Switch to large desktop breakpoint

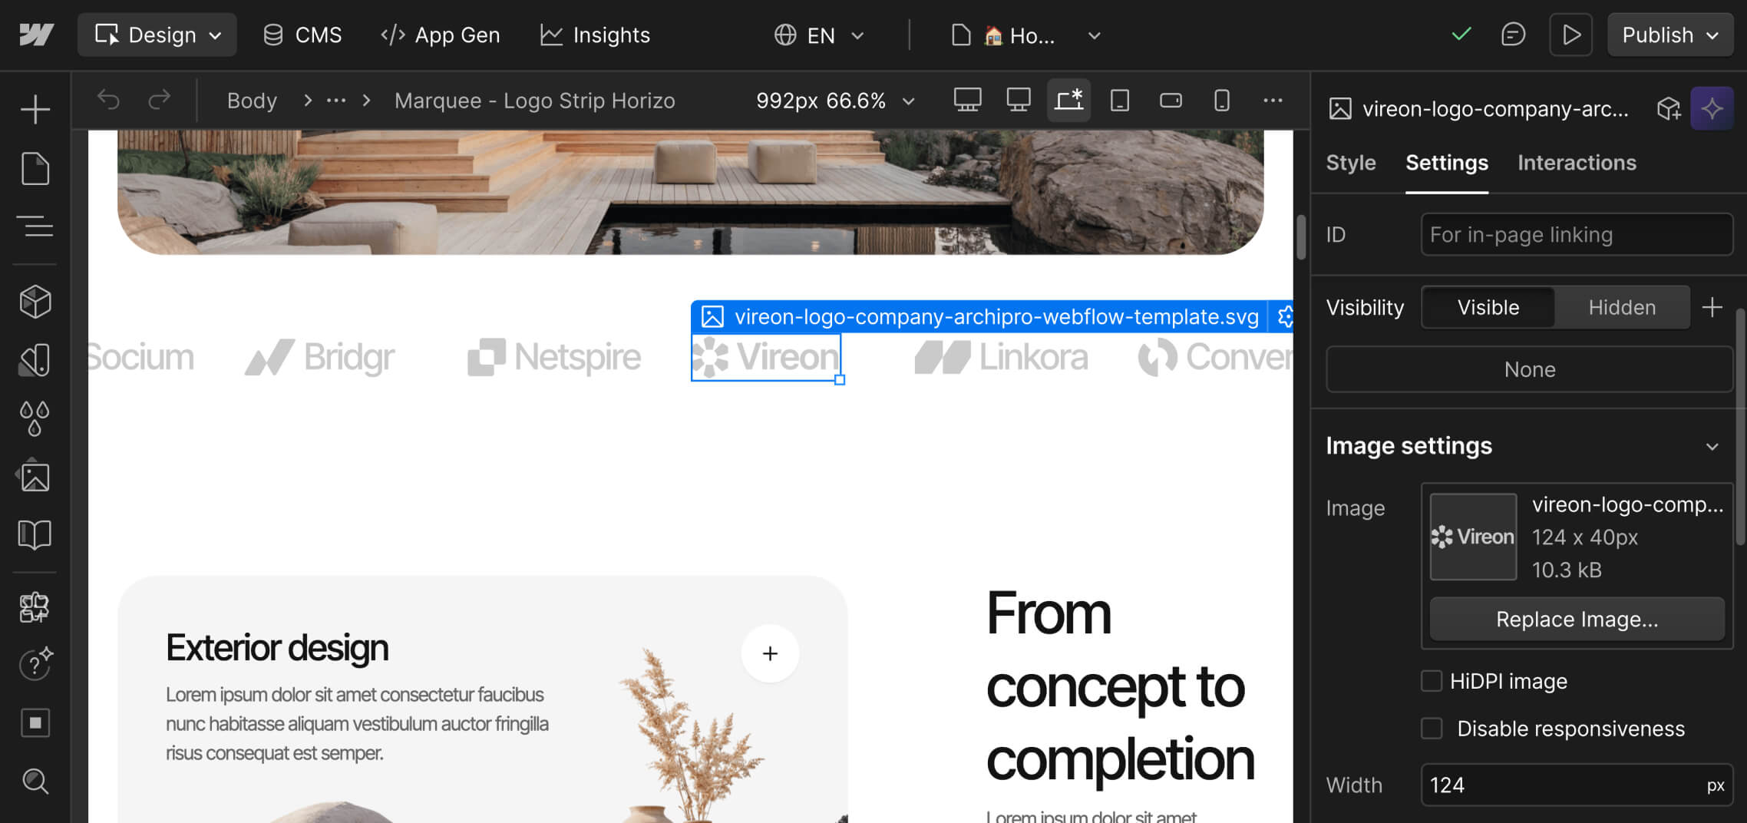[967, 100]
